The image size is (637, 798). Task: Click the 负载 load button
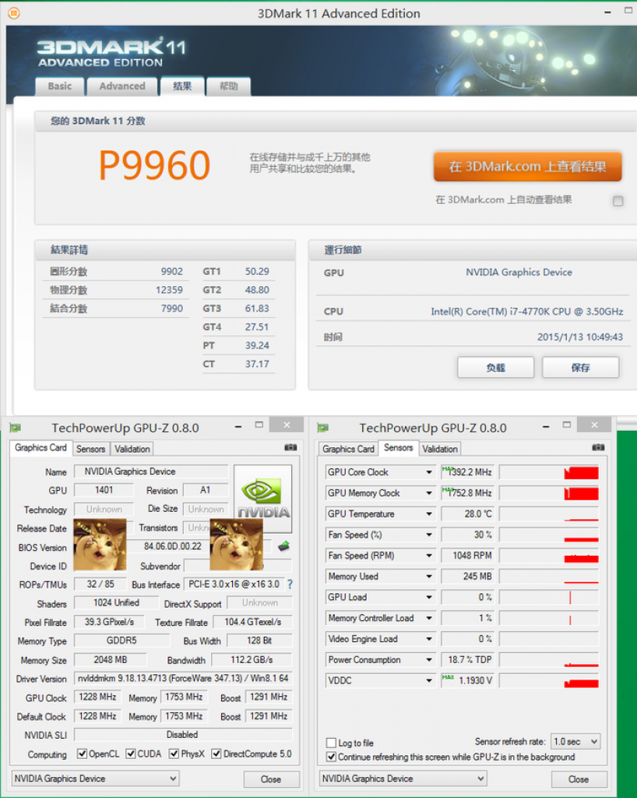click(x=496, y=368)
